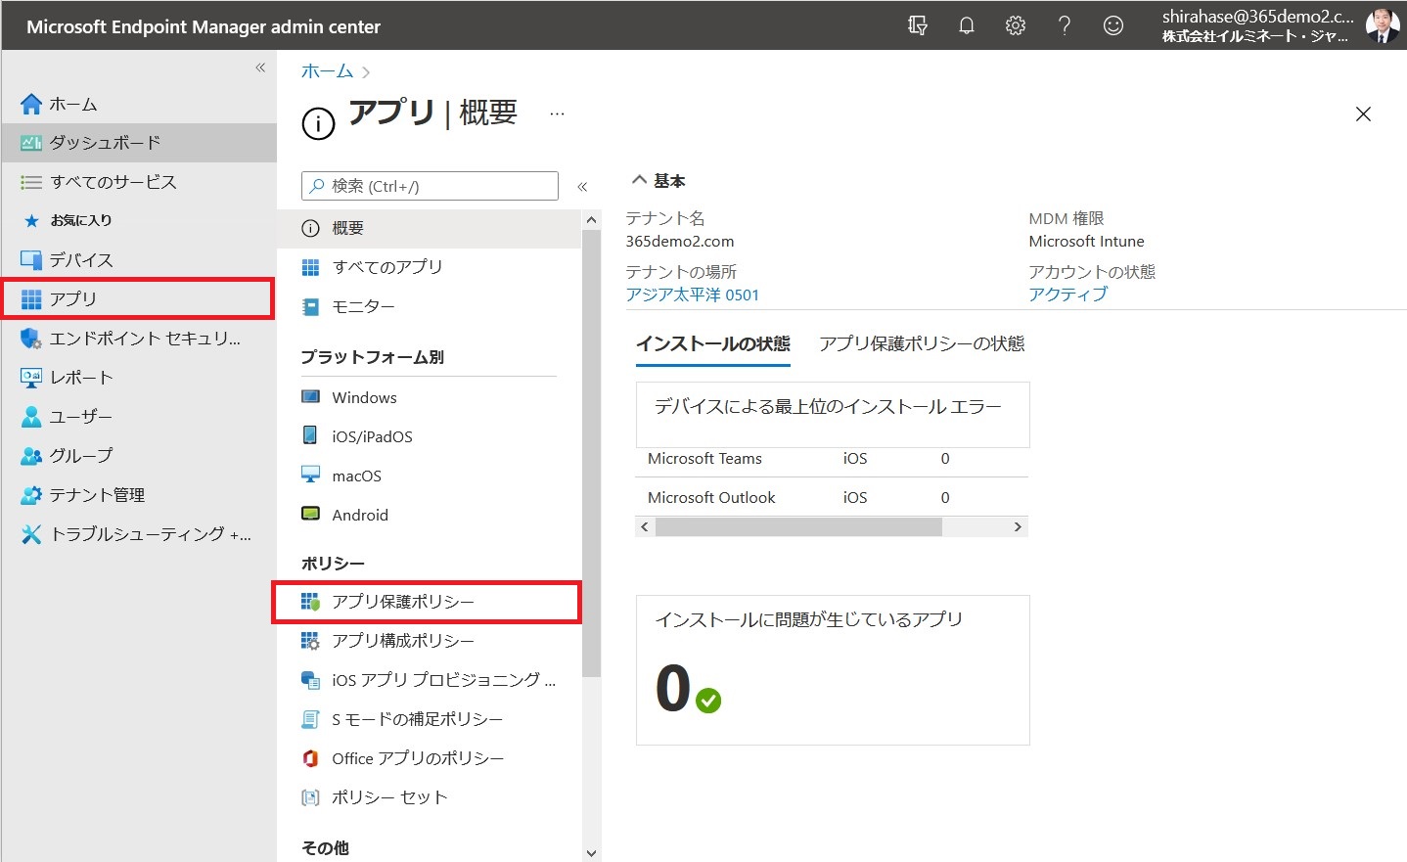
Task: Open the アクティブ account status link
Action: click(1067, 294)
